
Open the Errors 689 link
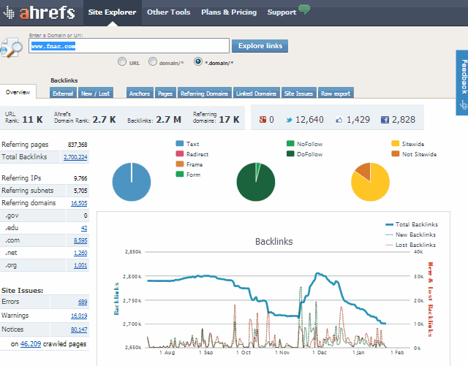(83, 302)
